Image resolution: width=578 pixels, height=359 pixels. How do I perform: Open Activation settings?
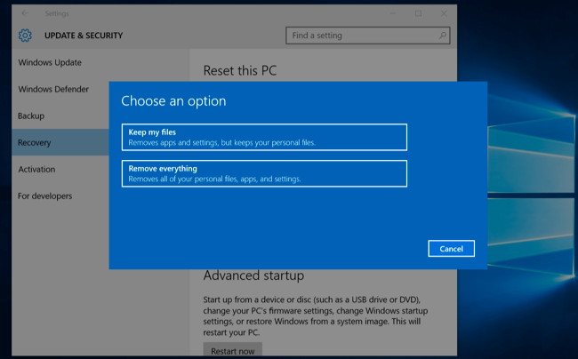coord(36,169)
